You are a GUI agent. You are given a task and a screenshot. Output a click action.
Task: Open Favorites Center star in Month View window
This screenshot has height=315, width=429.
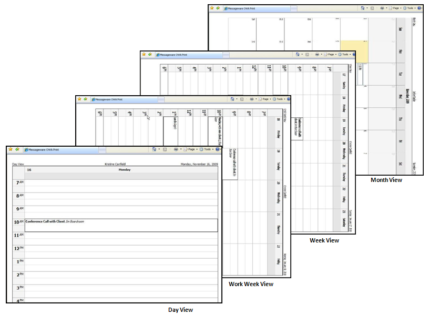tap(212, 8)
